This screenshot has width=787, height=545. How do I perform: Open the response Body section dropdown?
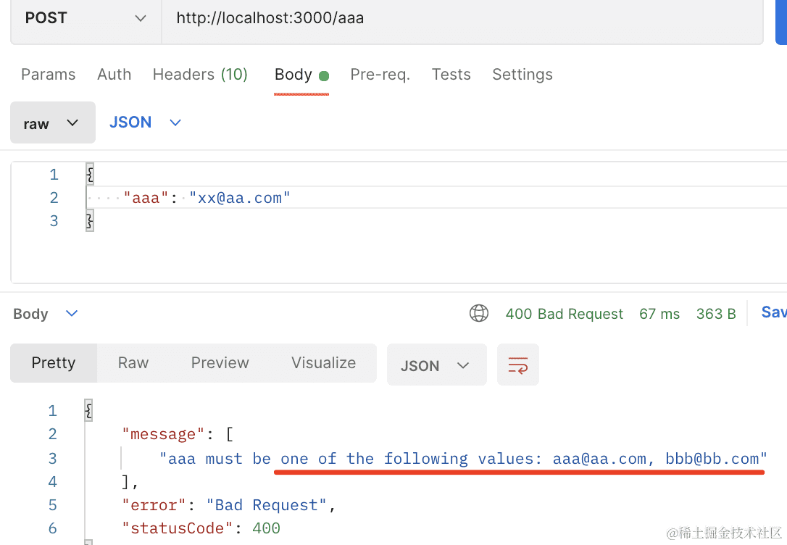45,314
